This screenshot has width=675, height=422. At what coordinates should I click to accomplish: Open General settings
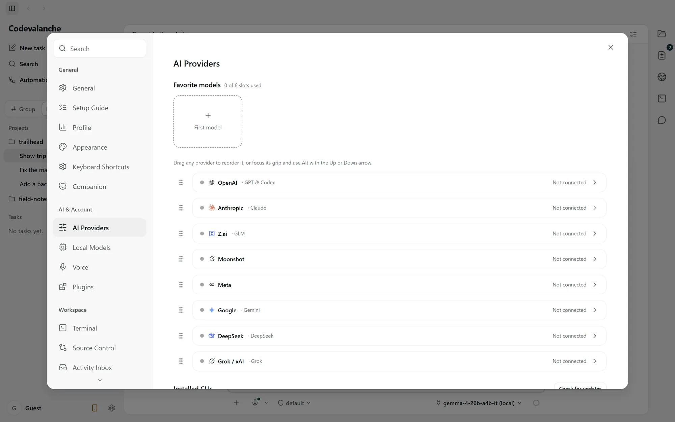coord(100,88)
